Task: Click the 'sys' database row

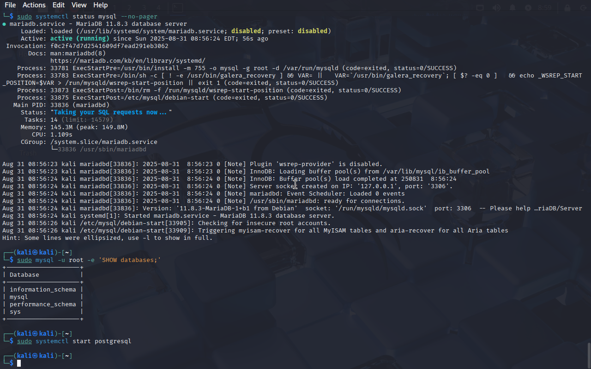Action: (15, 312)
